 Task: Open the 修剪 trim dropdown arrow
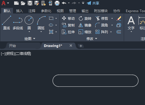pos(112,18)
